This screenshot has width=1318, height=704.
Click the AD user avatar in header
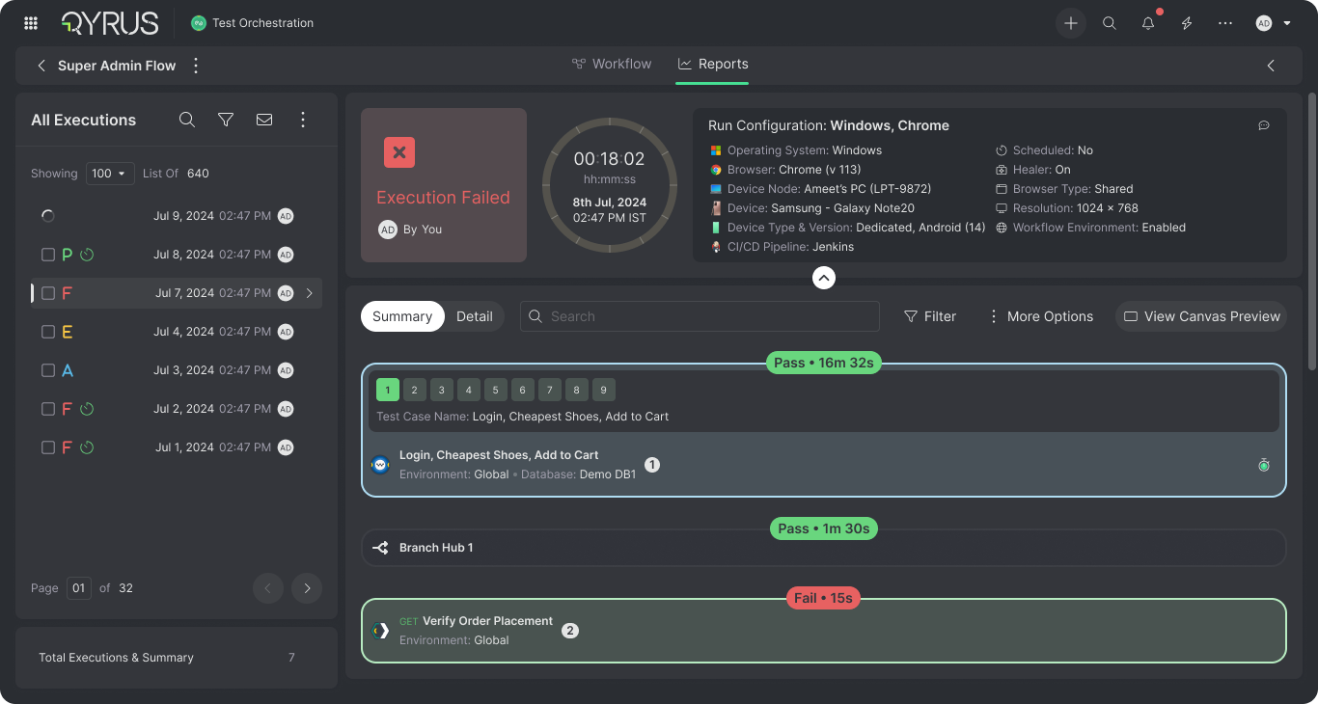(x=1264, y=23)
